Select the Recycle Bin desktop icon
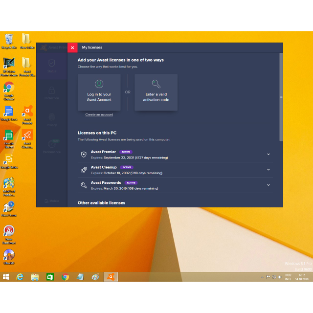The height and width of the screenshot is (313, 313). 9,42
